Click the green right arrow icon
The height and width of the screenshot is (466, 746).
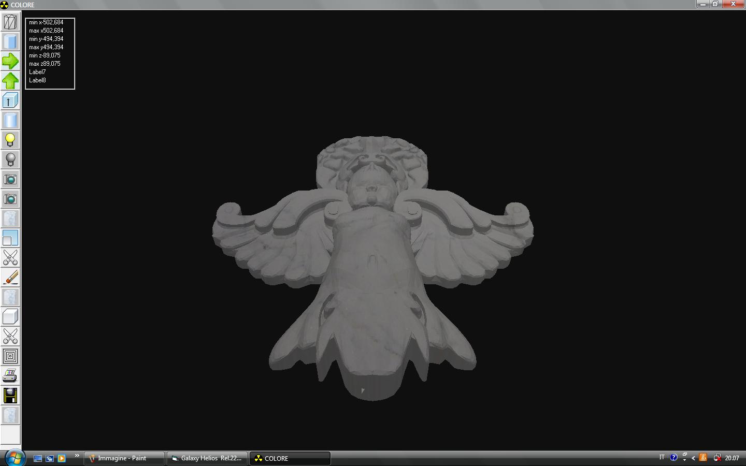pos(10,61)
